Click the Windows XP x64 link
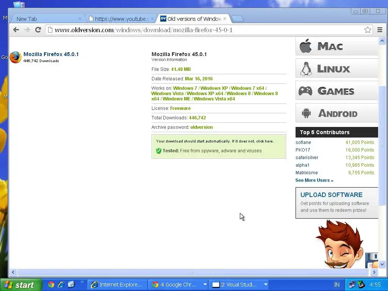388x291 pixels. tap(205, 94)
